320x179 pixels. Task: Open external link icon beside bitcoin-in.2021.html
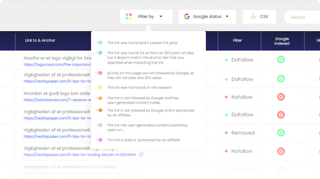(x=141, y=155)
